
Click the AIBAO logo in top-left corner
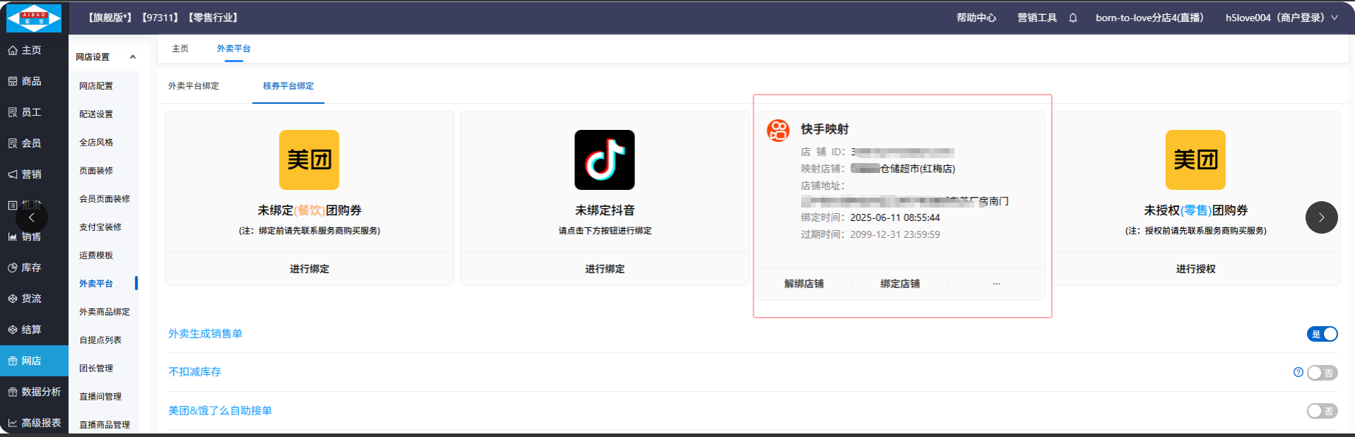pos(34,18)
